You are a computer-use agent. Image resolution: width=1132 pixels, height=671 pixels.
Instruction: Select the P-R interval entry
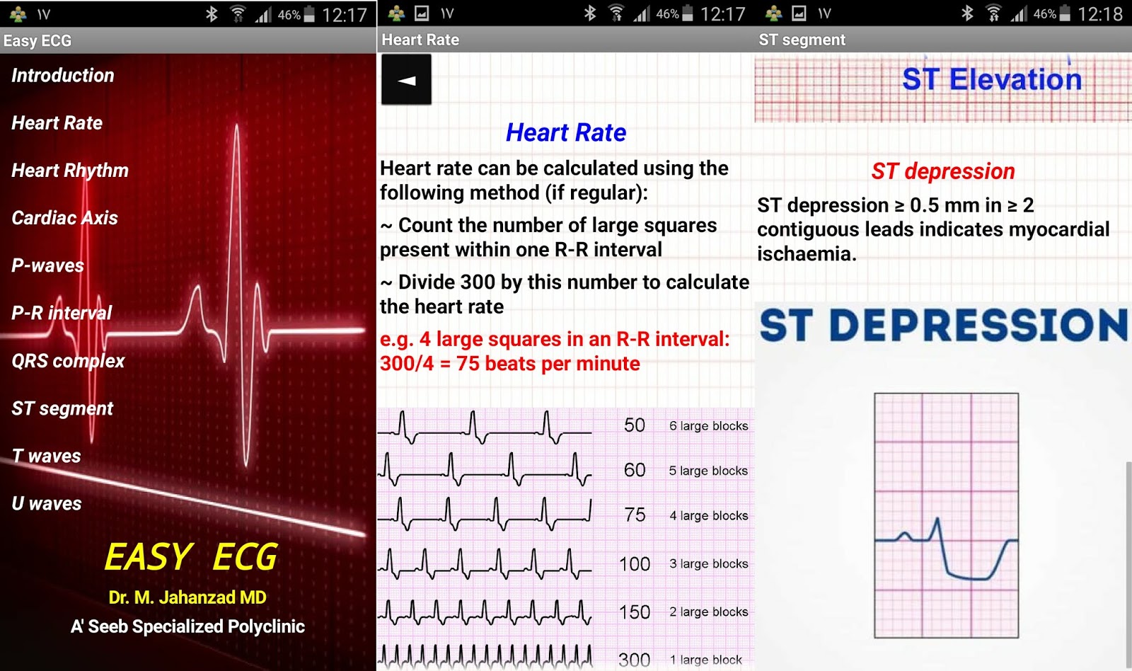pos(61,313)
